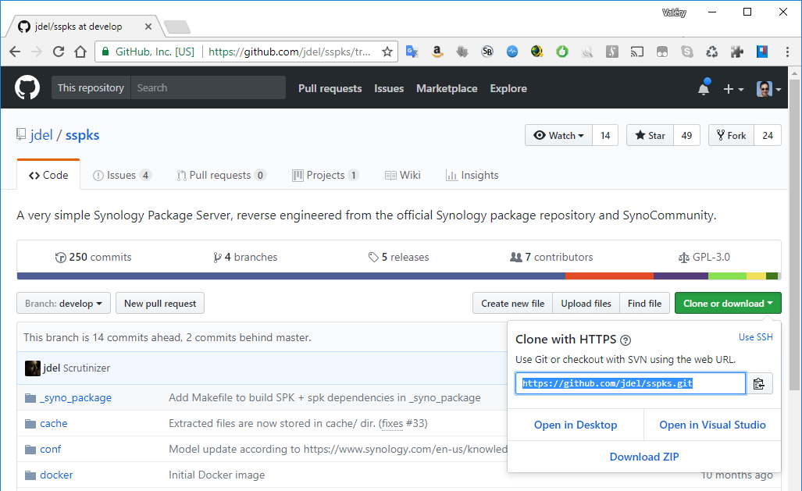
Task: Click New pull request button
Action: pyautogui.click(x=160, y=304)
